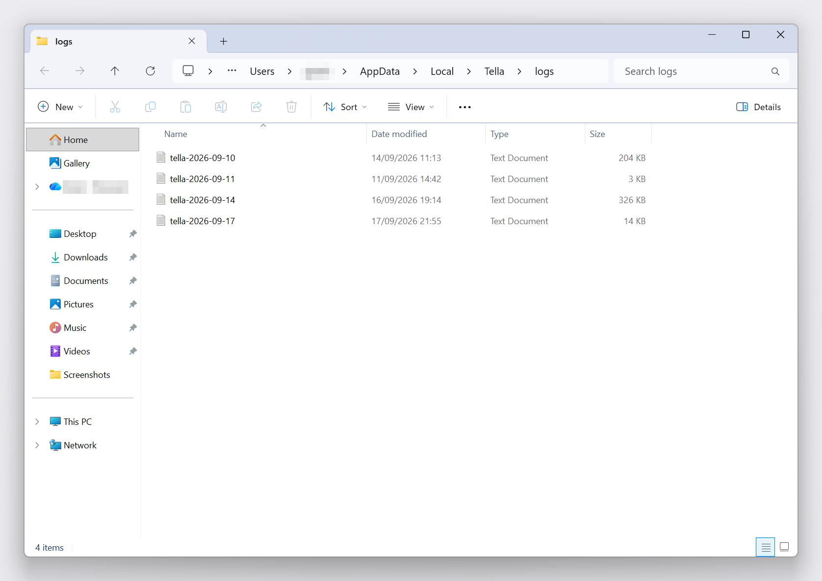Add a new tab with plus button
The image size is (822, 581).
[223, 42]
